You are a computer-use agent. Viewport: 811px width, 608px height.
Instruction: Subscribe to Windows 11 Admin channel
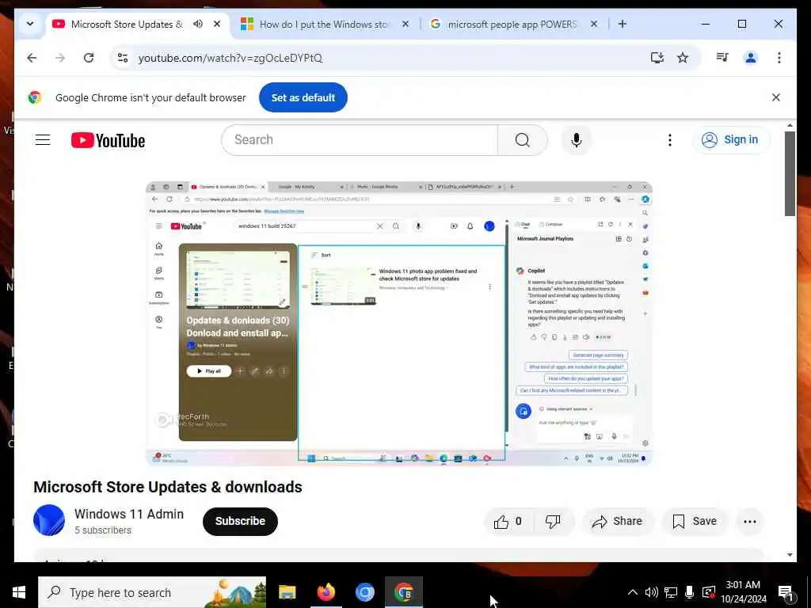240,521
